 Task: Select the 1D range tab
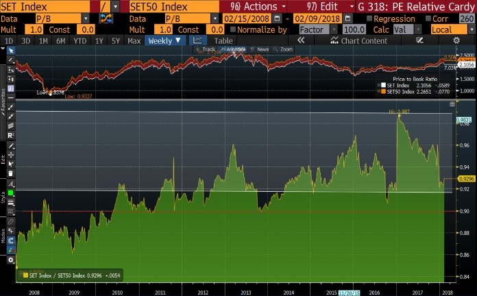click(9, 40)
